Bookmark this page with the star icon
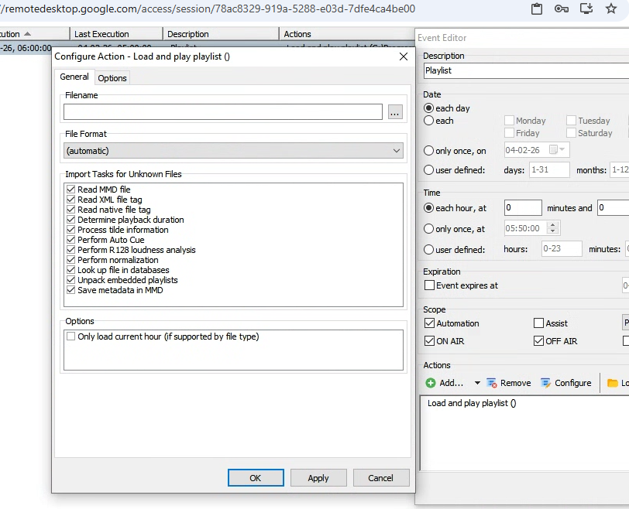This screenshot has height=509, width=629. (x=611, y=9)
